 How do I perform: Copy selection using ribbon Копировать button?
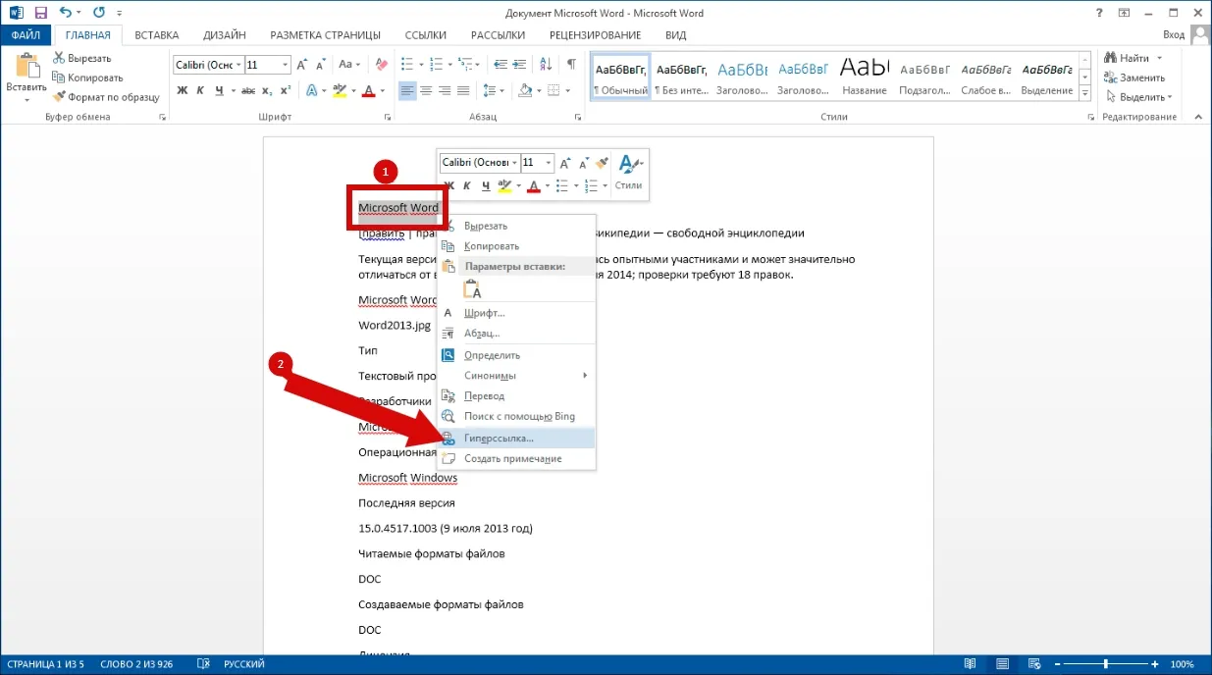tap(87, 78)
